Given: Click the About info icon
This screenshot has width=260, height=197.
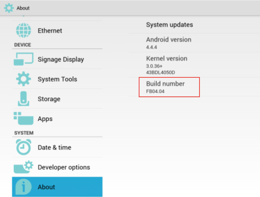Looking at the screenshot, I should 23,187.
